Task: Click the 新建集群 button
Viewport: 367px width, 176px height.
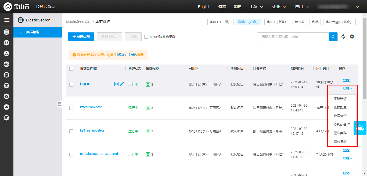Action: coord(81,37)
